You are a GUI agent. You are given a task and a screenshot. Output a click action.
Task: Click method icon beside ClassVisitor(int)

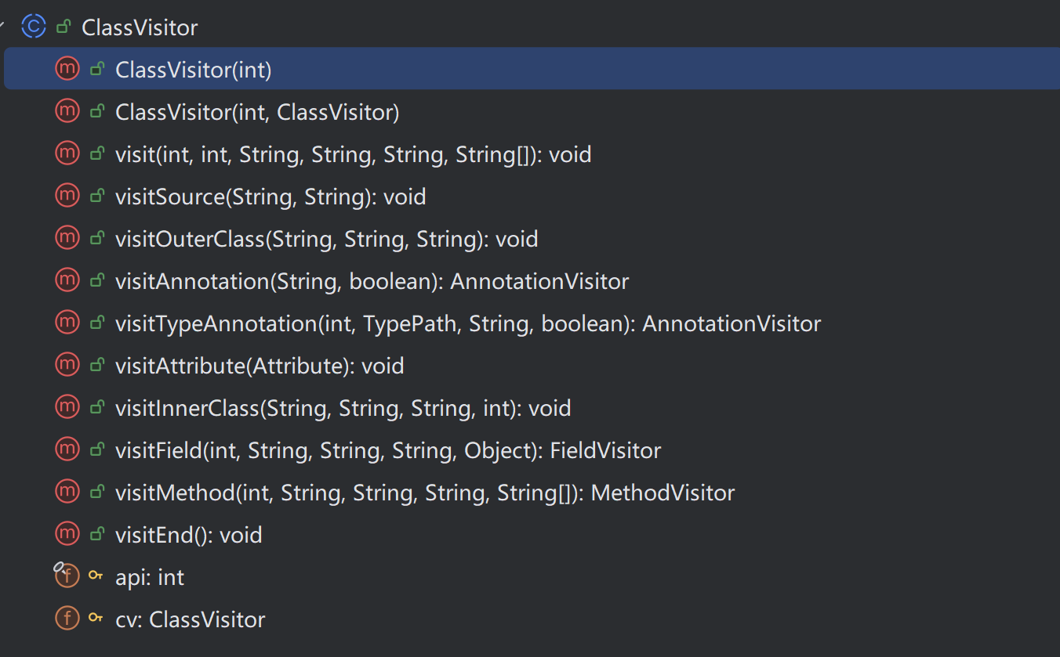pyautogui.click(x=67, y=69)
